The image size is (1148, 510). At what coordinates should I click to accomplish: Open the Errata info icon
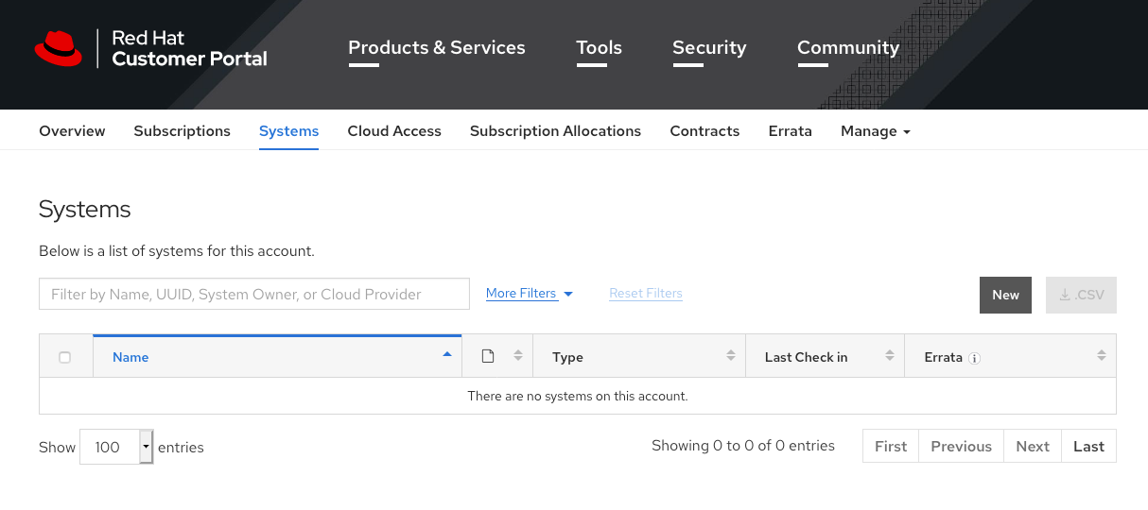pos(974,358)
